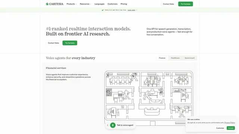Image resolution: width=239 pixels, height=134 pixels.
Task: Click the Financial services heading
Action: tap(56, 68)
